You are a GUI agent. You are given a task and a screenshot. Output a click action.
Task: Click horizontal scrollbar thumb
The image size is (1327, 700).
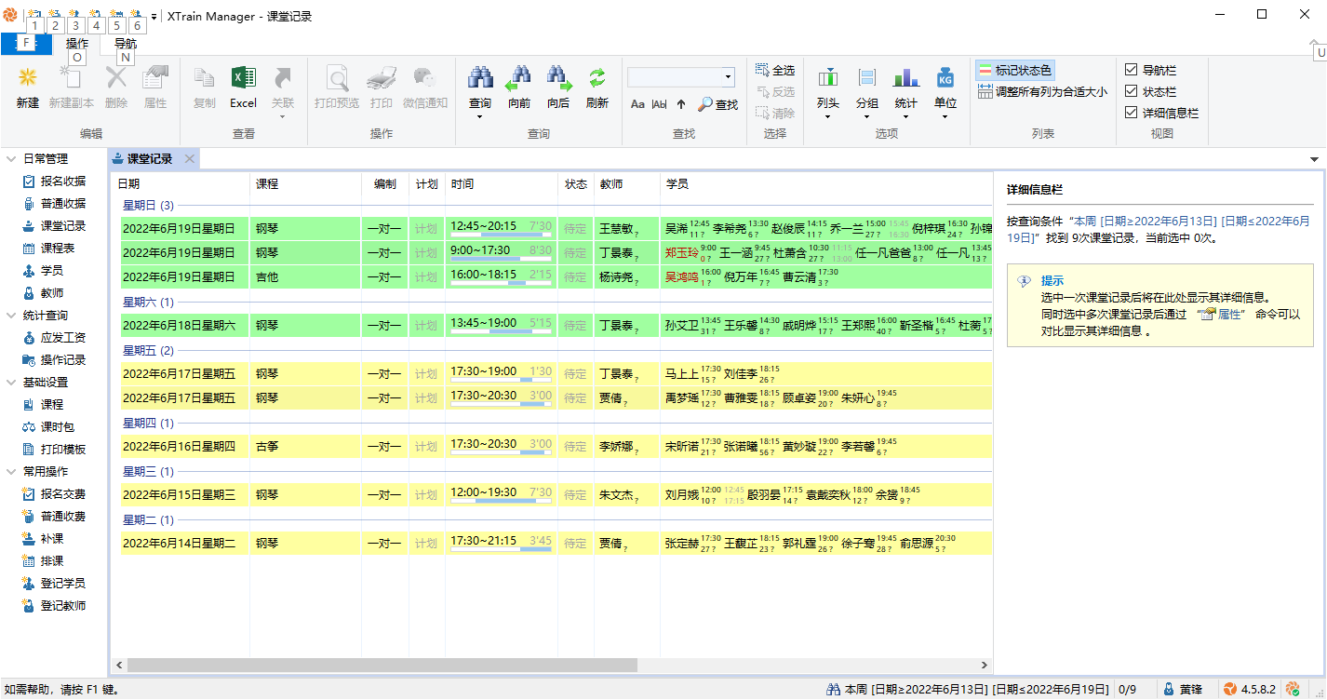click(382, 666)
